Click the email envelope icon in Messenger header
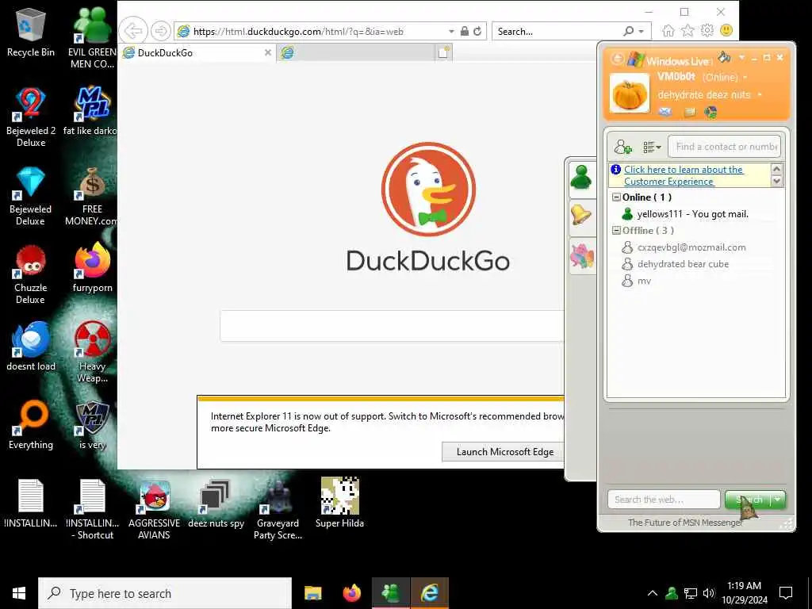This screenshot has width=812, height=609. coord(665,112)
